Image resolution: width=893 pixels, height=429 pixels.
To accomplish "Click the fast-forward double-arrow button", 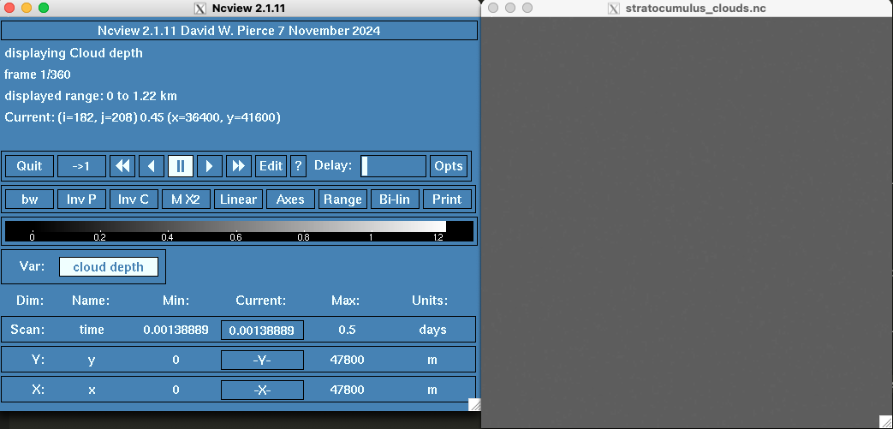I will click(x=239, y=166).
